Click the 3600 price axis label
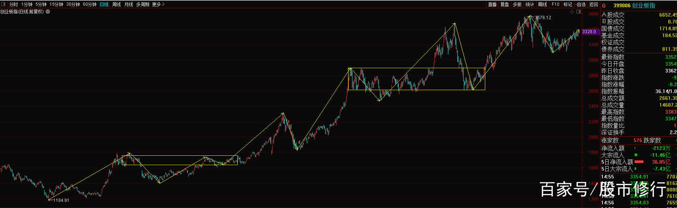Viewport: 677px width, 208px height. click(593, 14)
